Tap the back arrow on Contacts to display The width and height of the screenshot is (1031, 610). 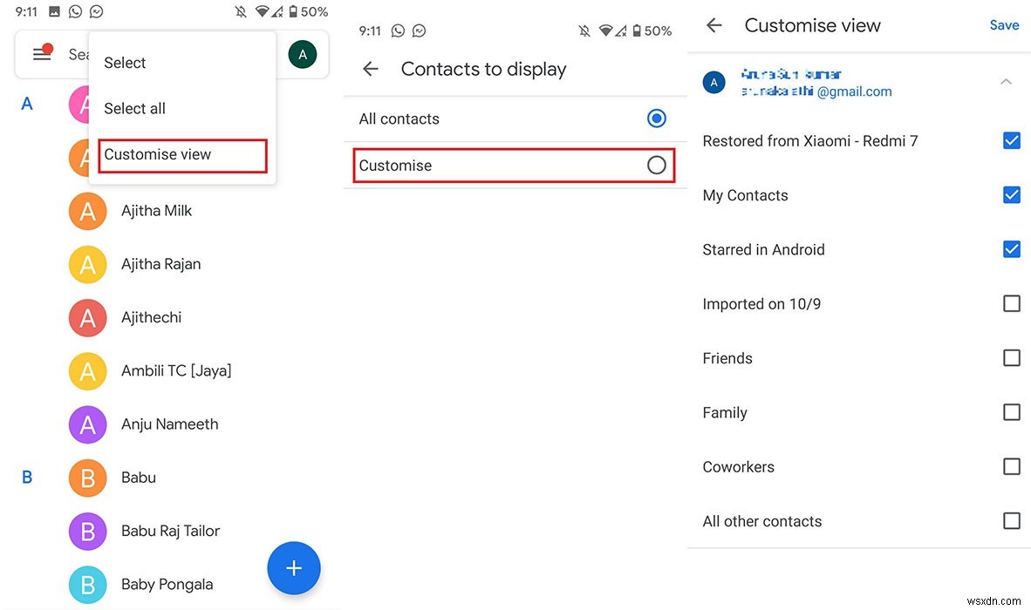click(x=370, y=69)
